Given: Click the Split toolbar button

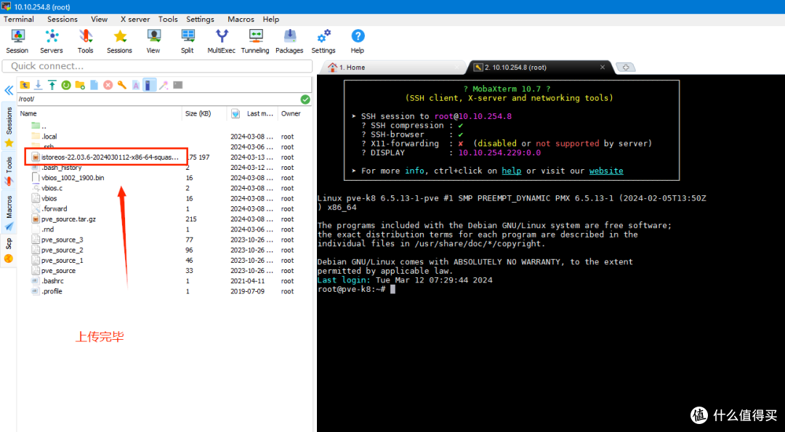Looking at the screenshot, I should coord(188,41).
